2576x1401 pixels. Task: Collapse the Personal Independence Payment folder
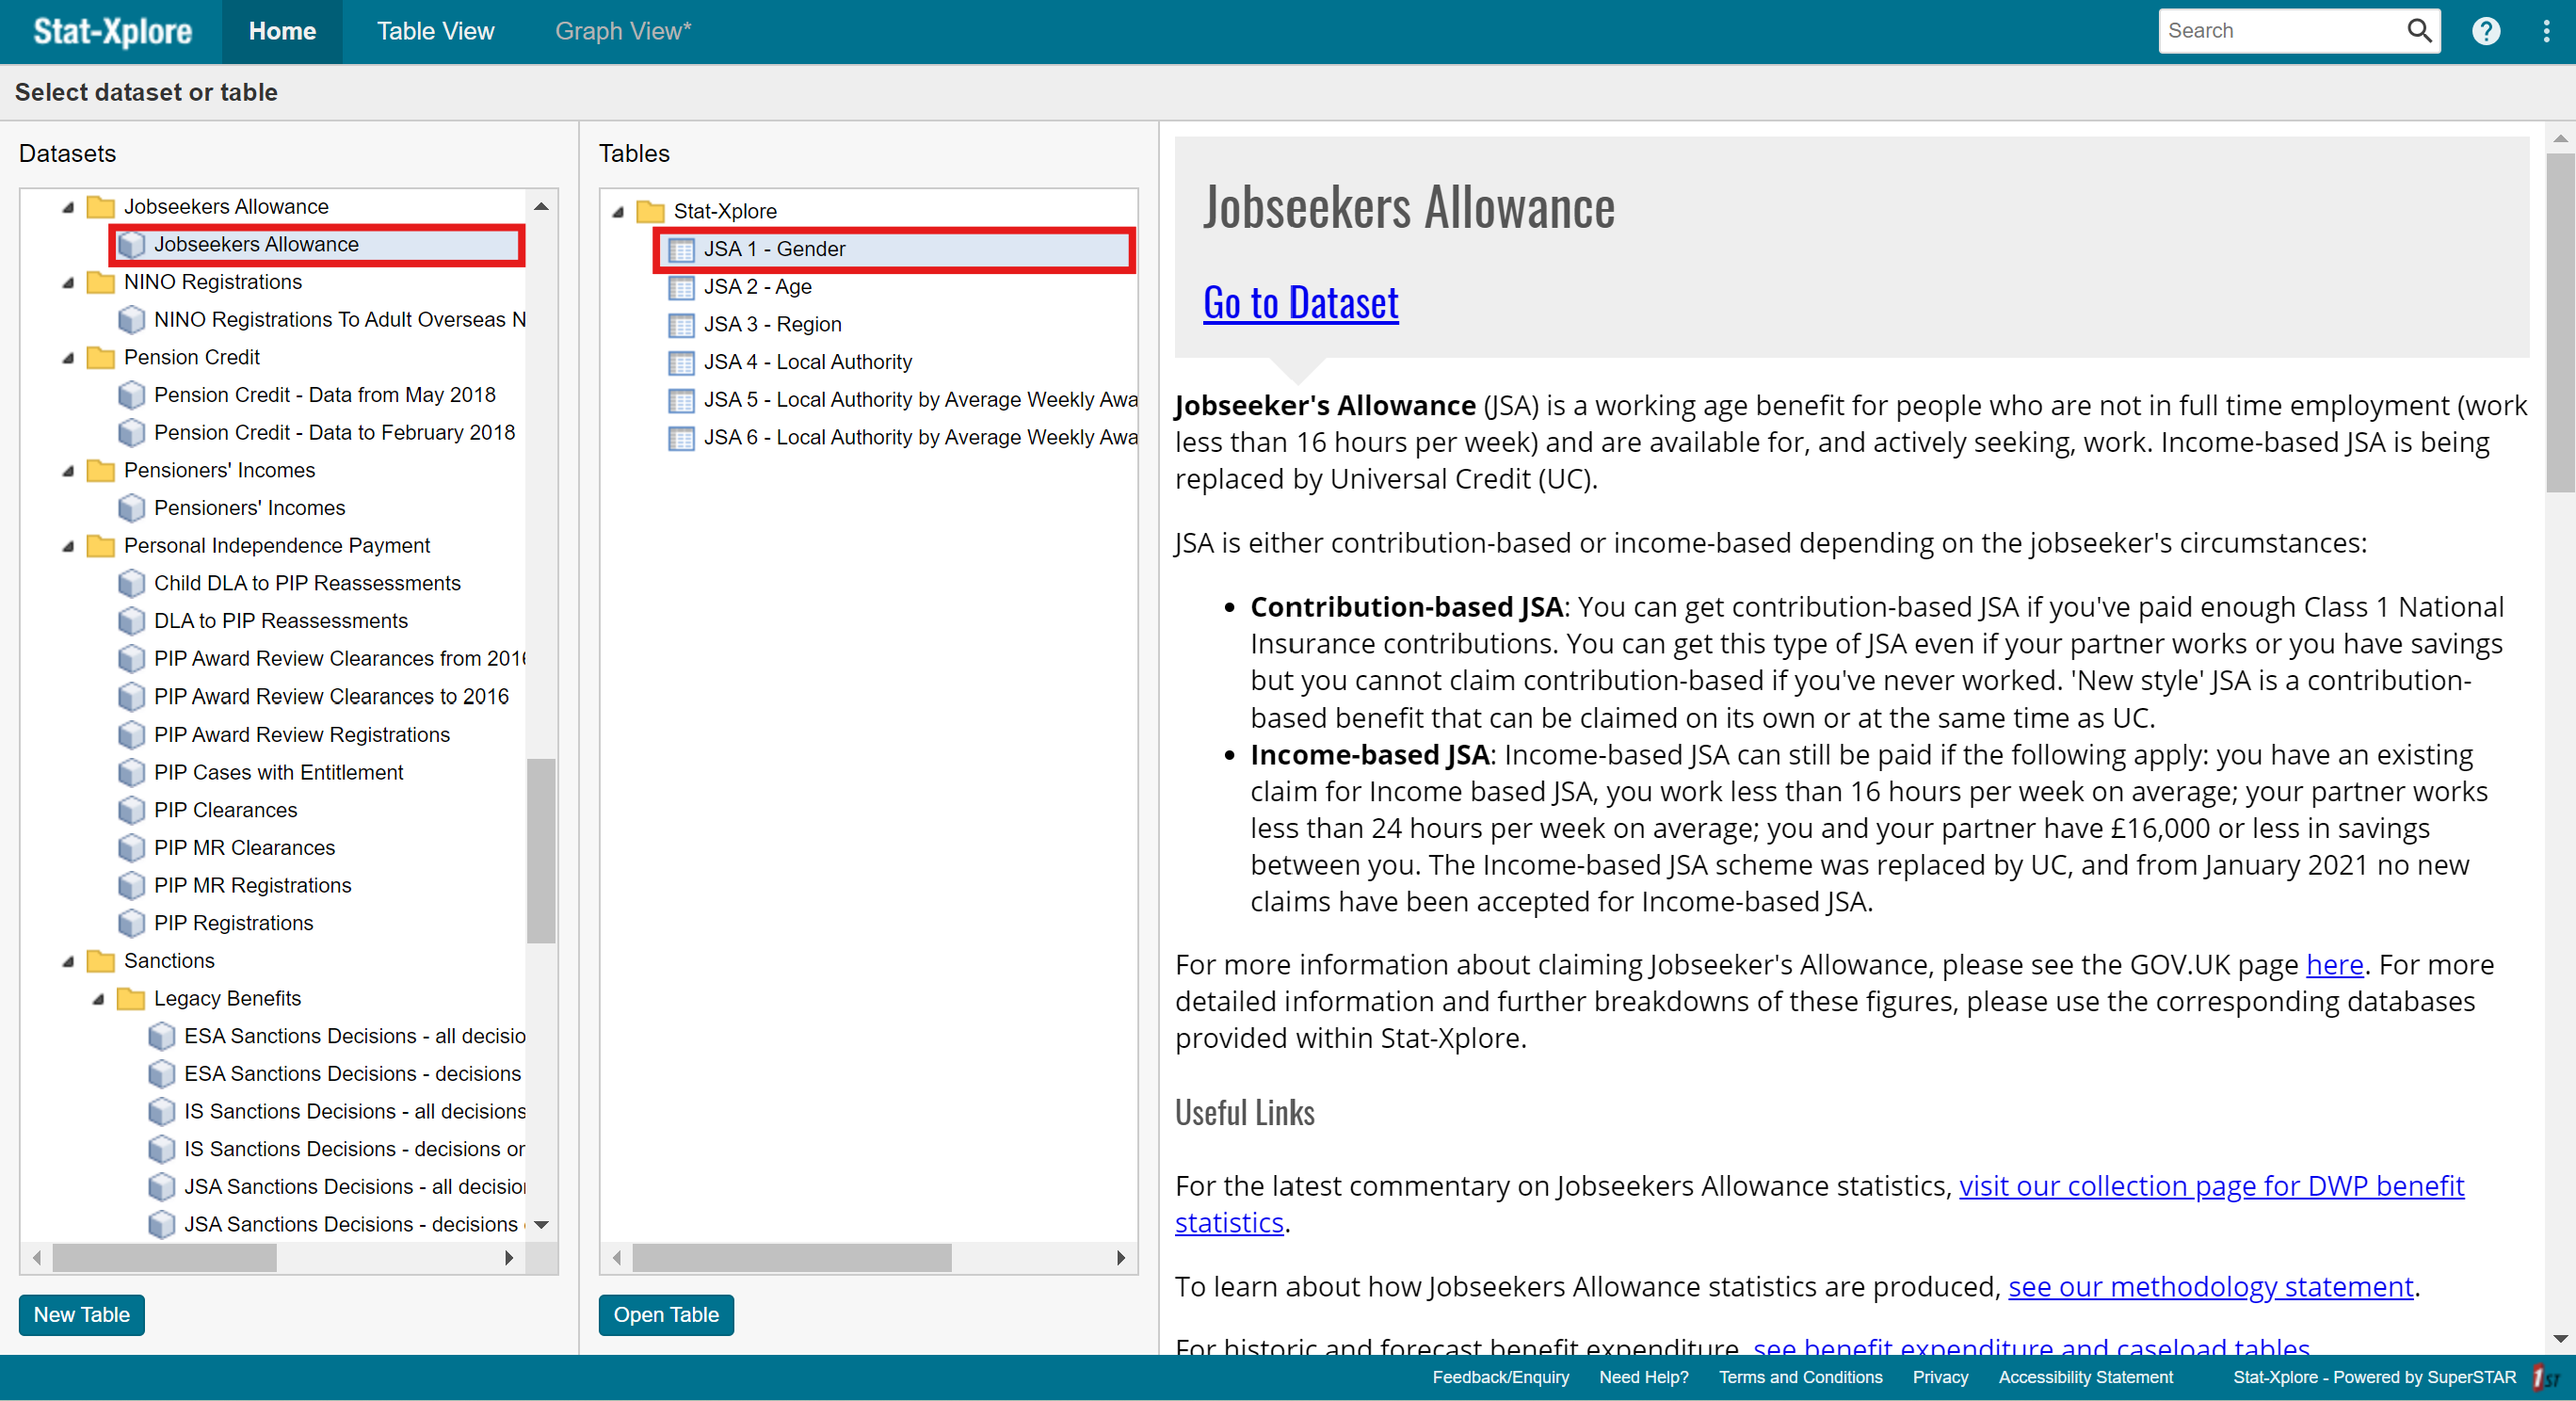click(x=68, y=547)
